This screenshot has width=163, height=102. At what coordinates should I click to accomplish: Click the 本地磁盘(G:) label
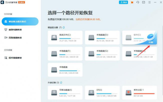click(x=102, y=51)
